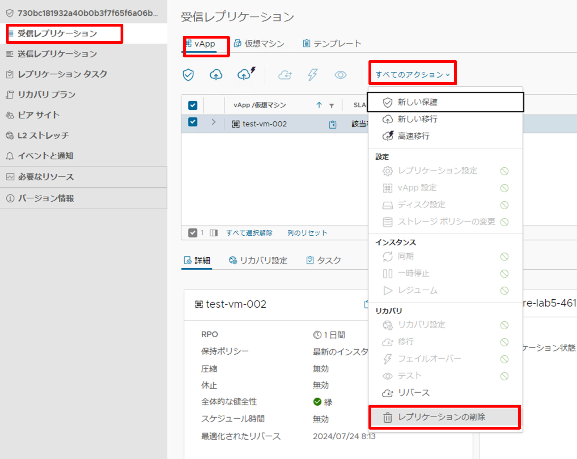Image resolution: width=577 pixels, height=459 pixels.
Task: Switch to the 仮想マシン tab
Action: click(x=263, y=43)
